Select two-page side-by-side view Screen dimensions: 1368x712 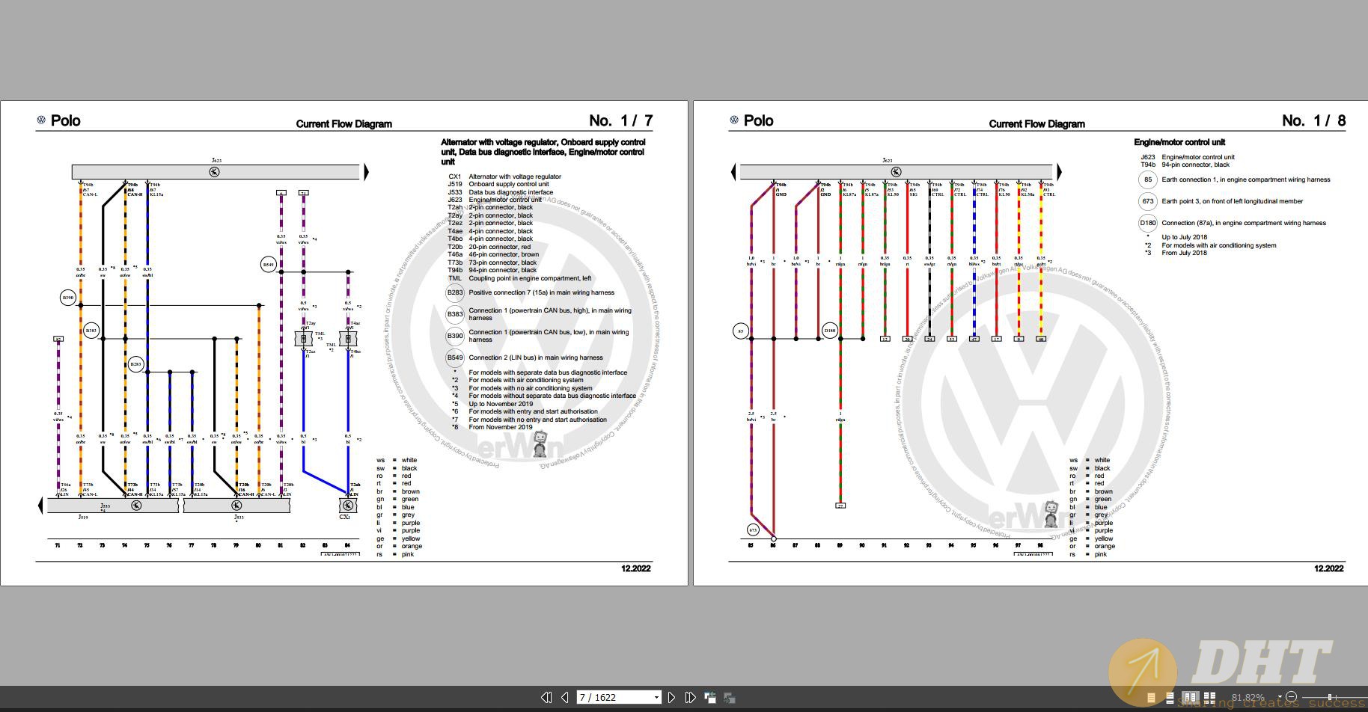tap(1190, 698)
